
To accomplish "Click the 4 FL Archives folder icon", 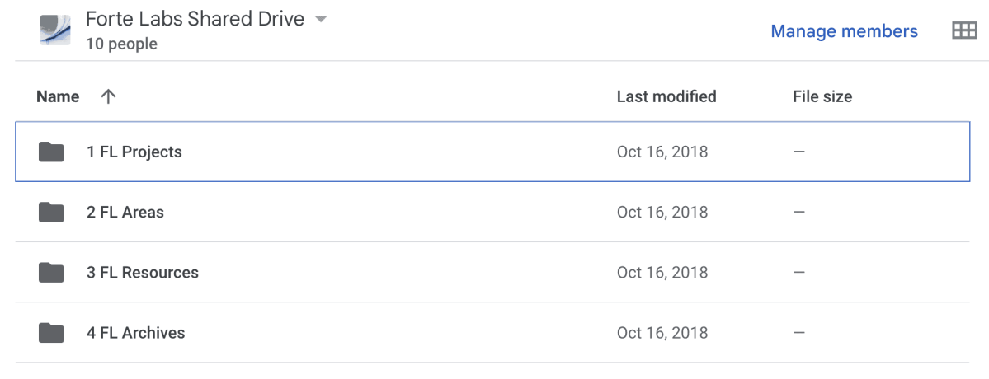I will click(x=51, y=333).
